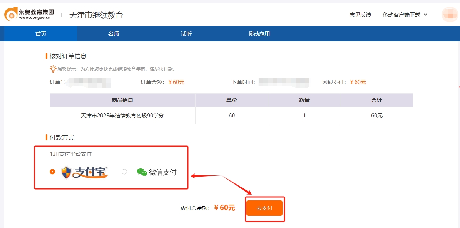Click the orange bar beside 核对订单信息
This screenshot has height=228, width=460.
(x=46, y=56)
